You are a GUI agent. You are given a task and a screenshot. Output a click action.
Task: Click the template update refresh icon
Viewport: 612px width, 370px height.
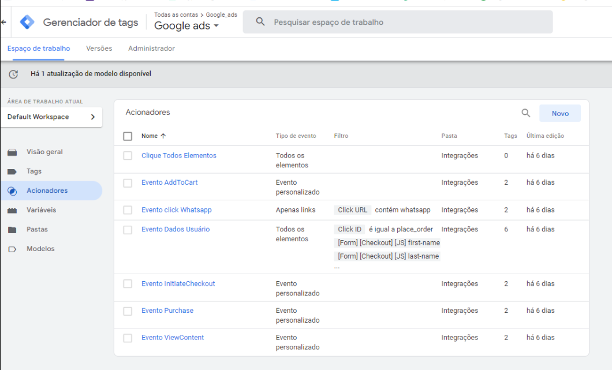click(x=13, y=74)
